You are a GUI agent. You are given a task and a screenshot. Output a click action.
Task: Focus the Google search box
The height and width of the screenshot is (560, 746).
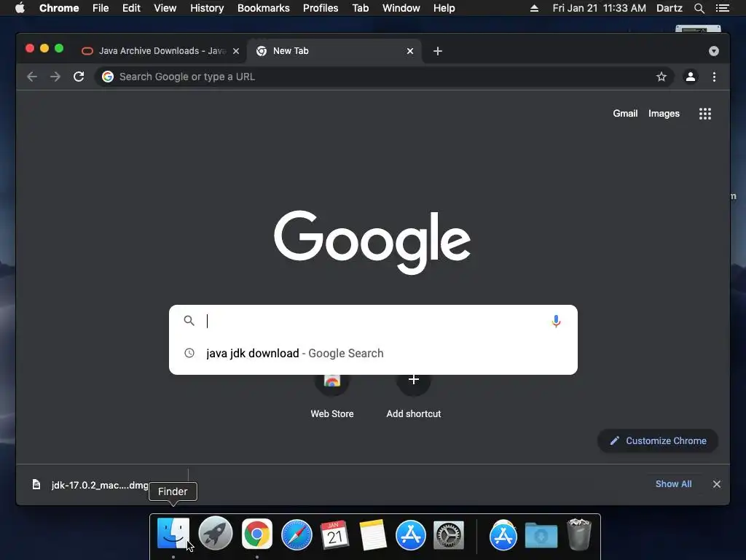(373, 321)
